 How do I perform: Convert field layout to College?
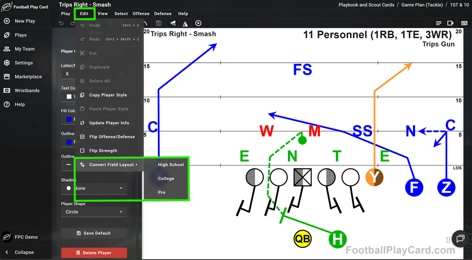(166, 179)
